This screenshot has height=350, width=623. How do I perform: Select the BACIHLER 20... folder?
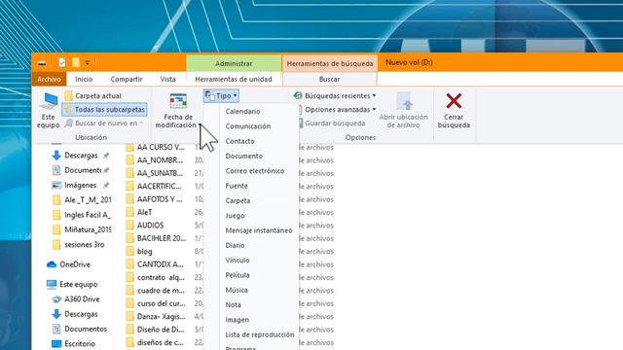(x=156, y=238)
